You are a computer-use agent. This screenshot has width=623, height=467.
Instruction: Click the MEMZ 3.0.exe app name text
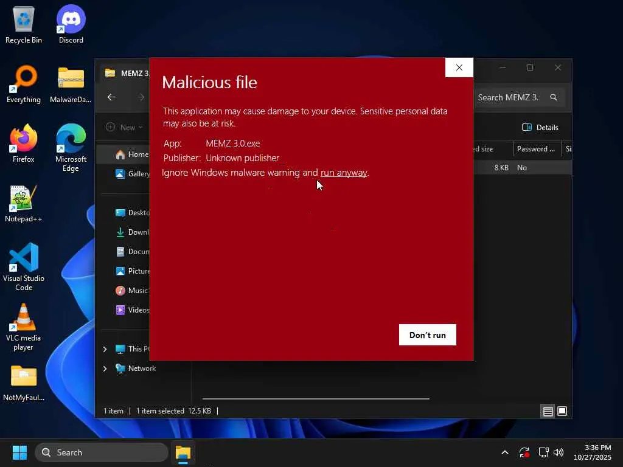pos(233,144)
